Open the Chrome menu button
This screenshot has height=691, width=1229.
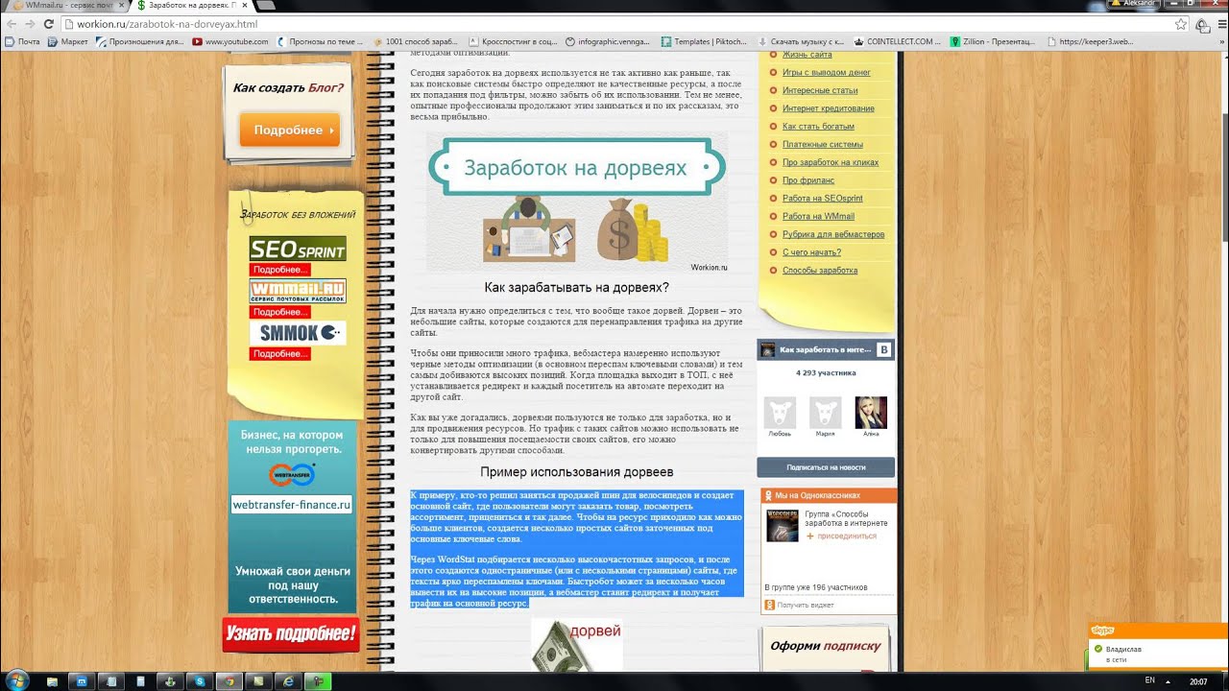click(1220, 24)
